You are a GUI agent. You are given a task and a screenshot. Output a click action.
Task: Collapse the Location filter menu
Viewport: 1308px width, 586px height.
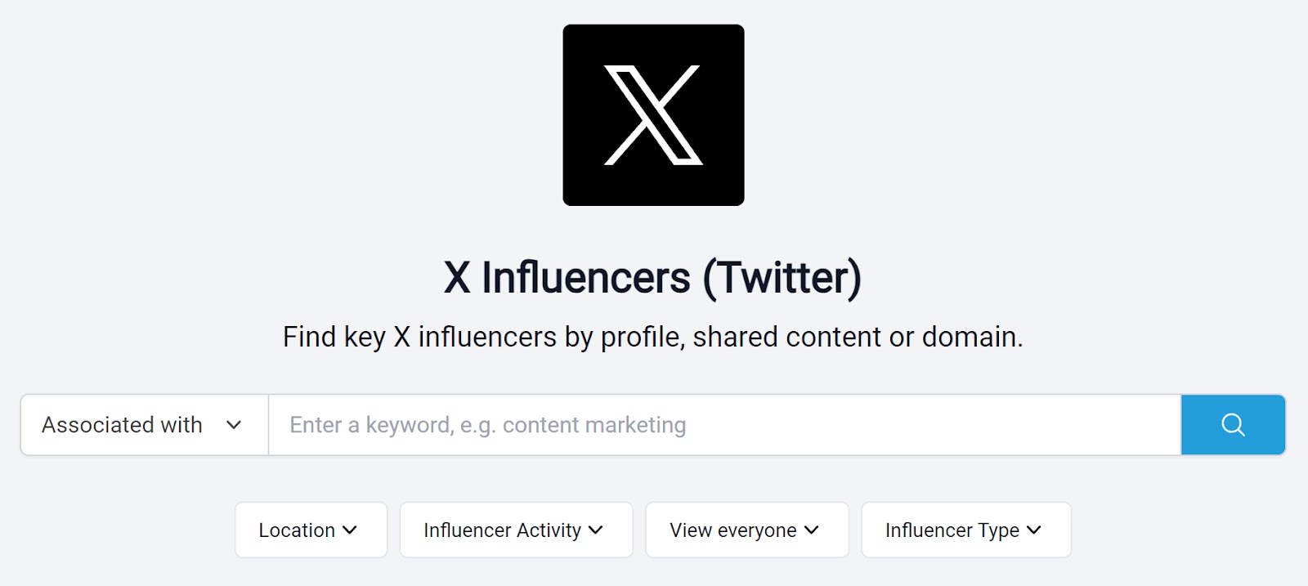311,530
